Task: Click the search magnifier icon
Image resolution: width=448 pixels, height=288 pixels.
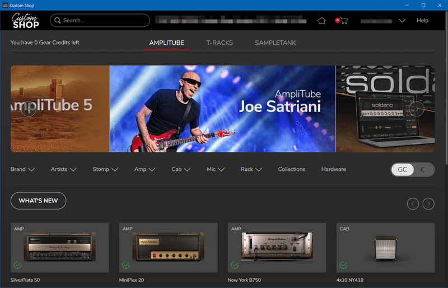Action: (58, 20)
